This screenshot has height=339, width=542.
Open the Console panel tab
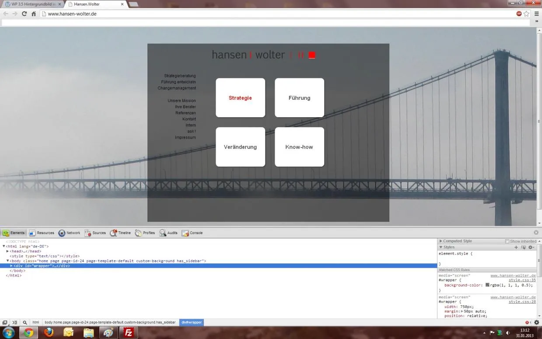click(x=192, y=233)
